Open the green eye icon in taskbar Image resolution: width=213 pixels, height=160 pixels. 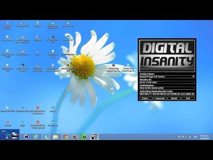click(84, 137)
